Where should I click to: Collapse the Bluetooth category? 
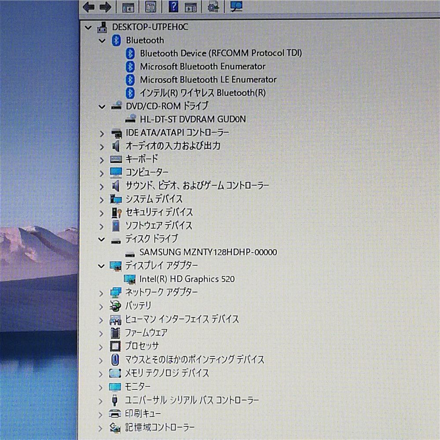coord(102,40)
